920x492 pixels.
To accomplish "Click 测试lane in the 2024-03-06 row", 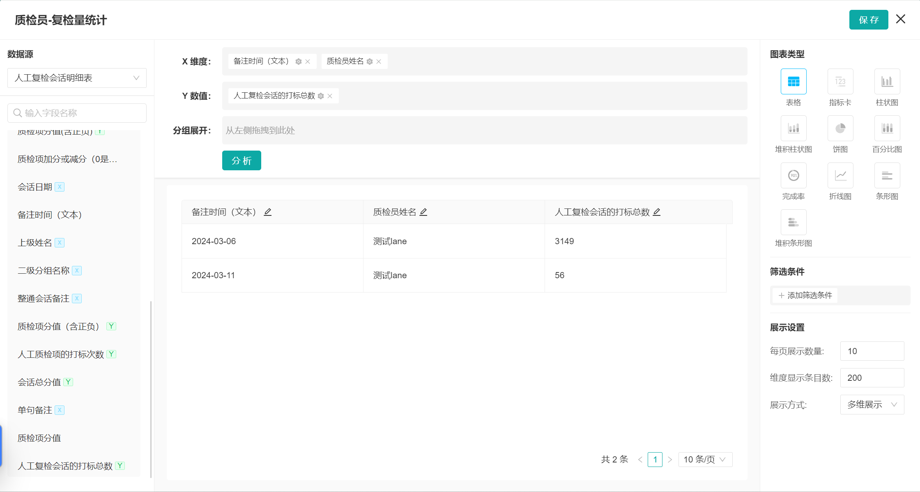I will [x=390, y=241].
